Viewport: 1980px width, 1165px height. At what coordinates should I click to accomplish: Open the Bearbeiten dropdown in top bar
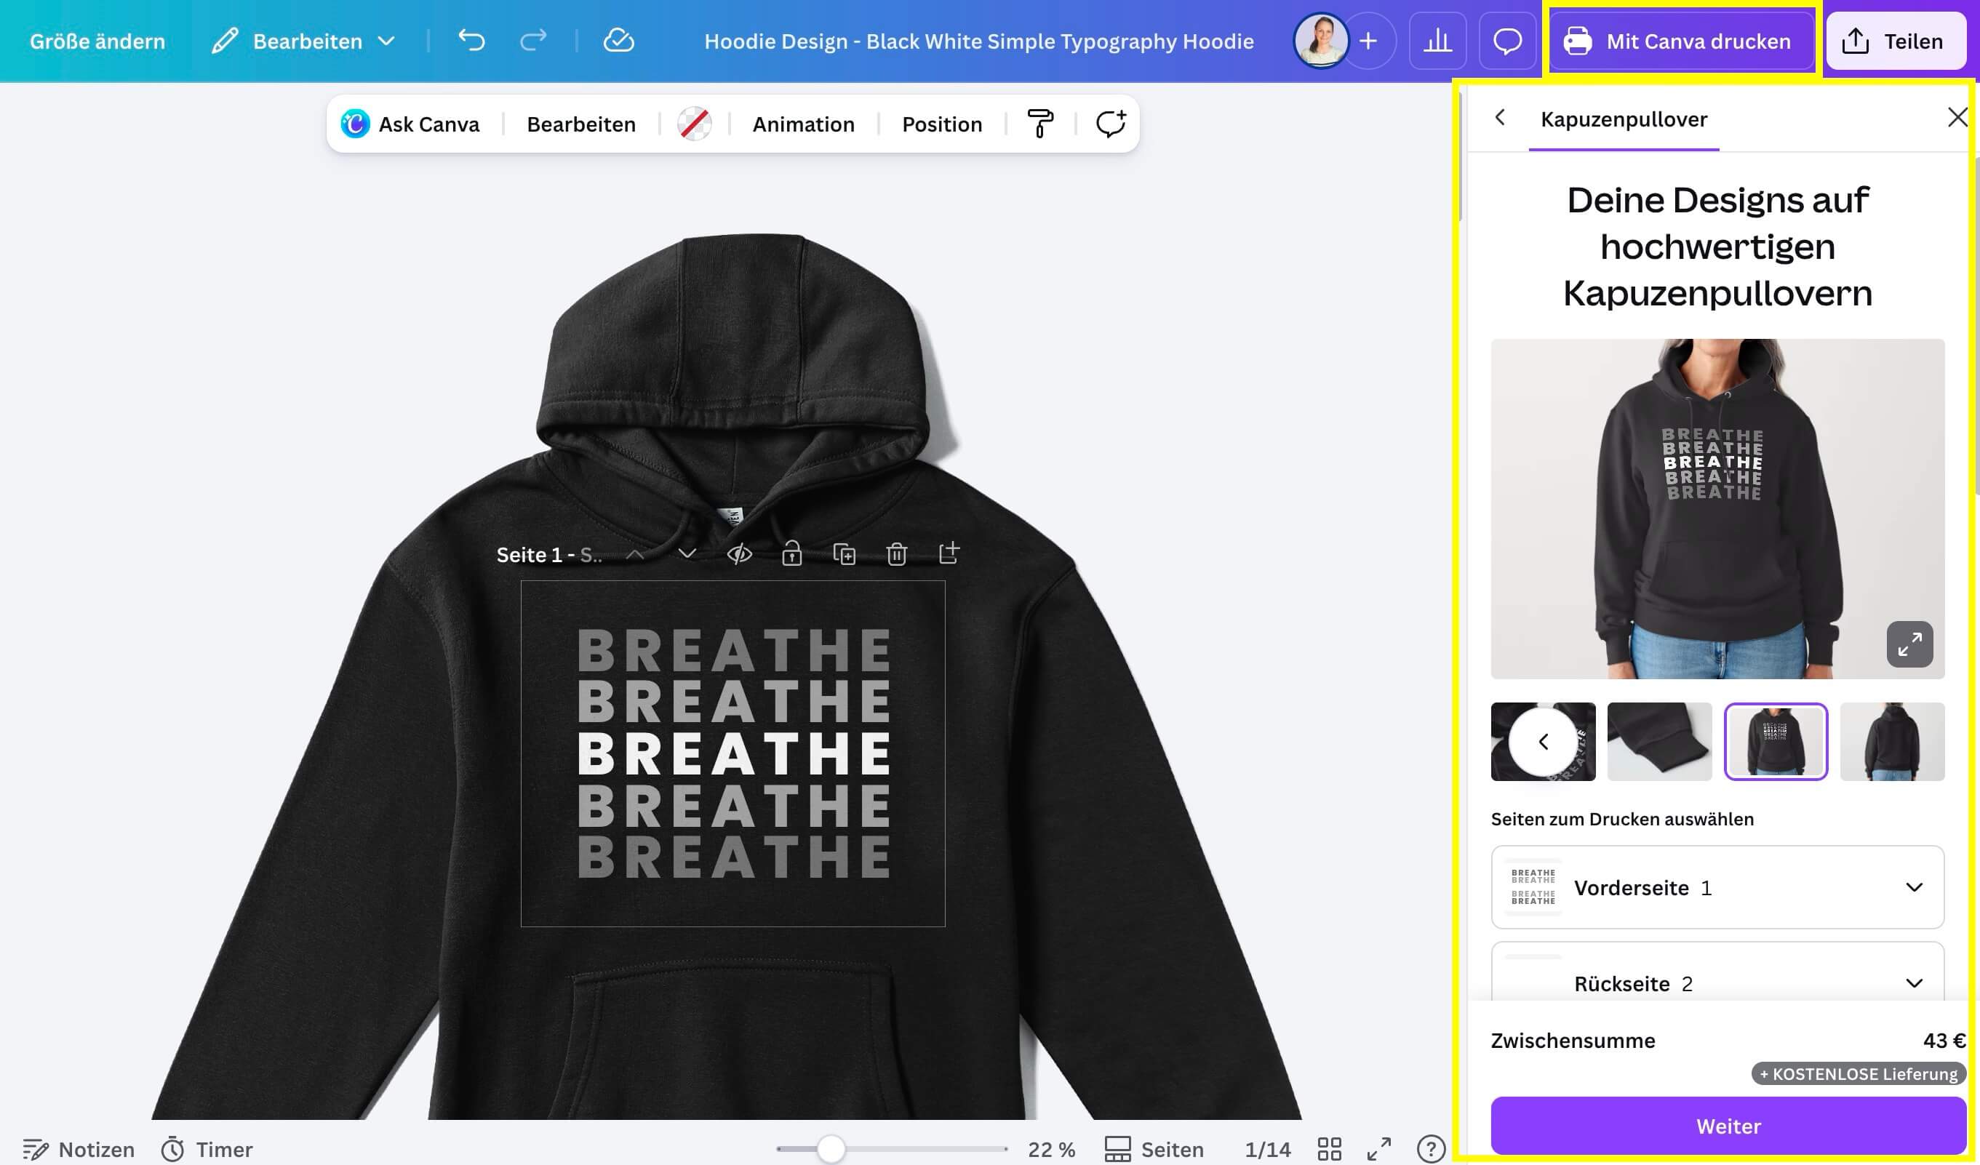[x=304, y=41]
